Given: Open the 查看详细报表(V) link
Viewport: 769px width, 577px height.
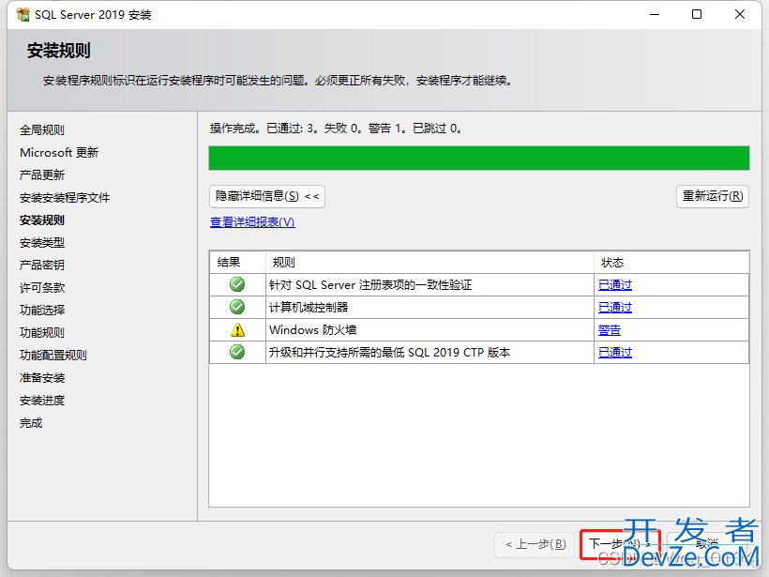Looking at the screenshot, I should click(x=252, y=222).
